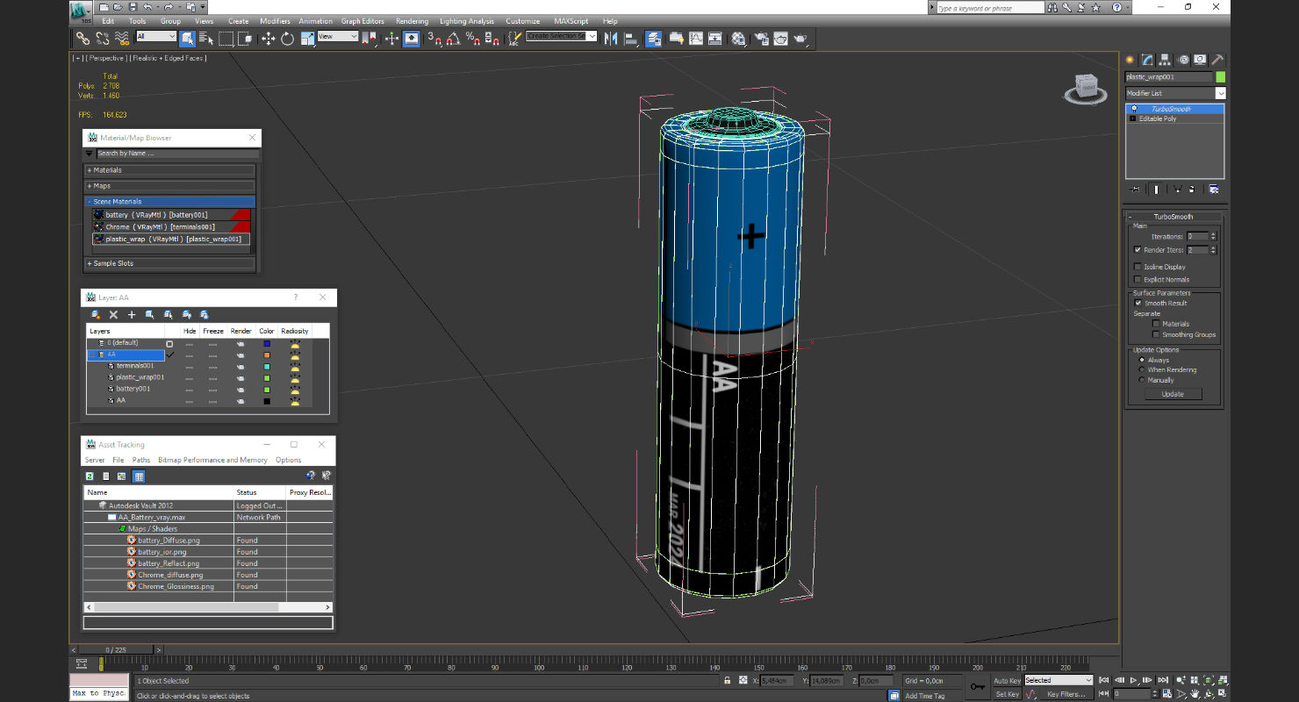Expand the Sample Slots group
This screenshot has width=1299, height=702.
click(170, 263)
